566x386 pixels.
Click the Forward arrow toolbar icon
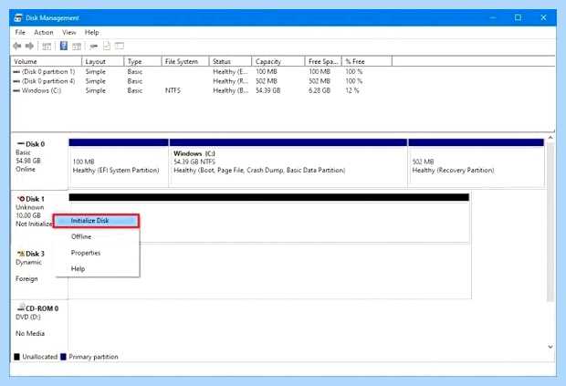pos(29,47)
